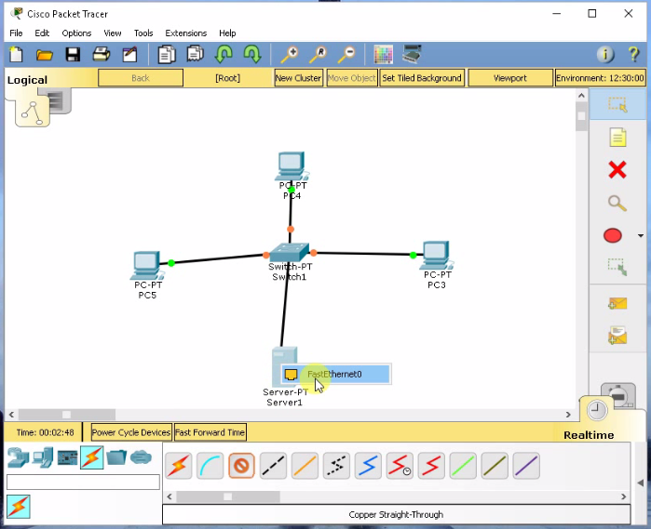Click the Power Cycle Devices button
This screenshot has width=651, height=529.
pos(130,432)
